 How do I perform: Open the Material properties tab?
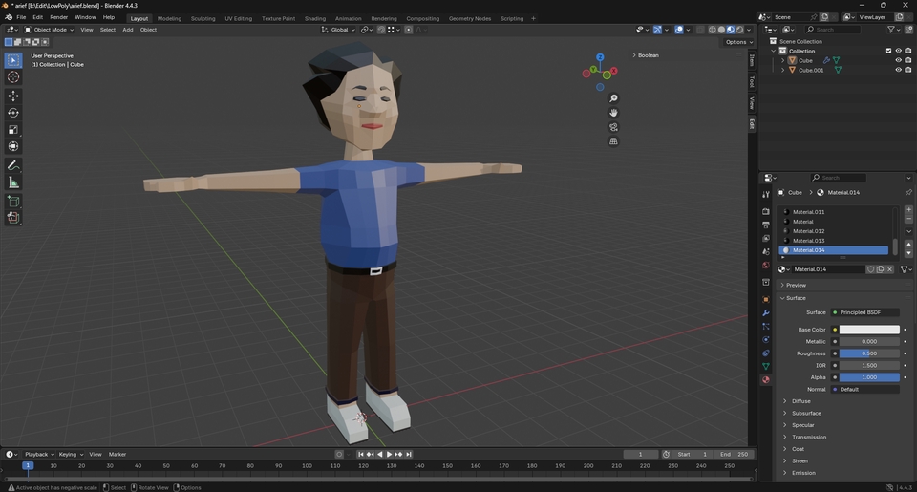click(x=765, y=379)
